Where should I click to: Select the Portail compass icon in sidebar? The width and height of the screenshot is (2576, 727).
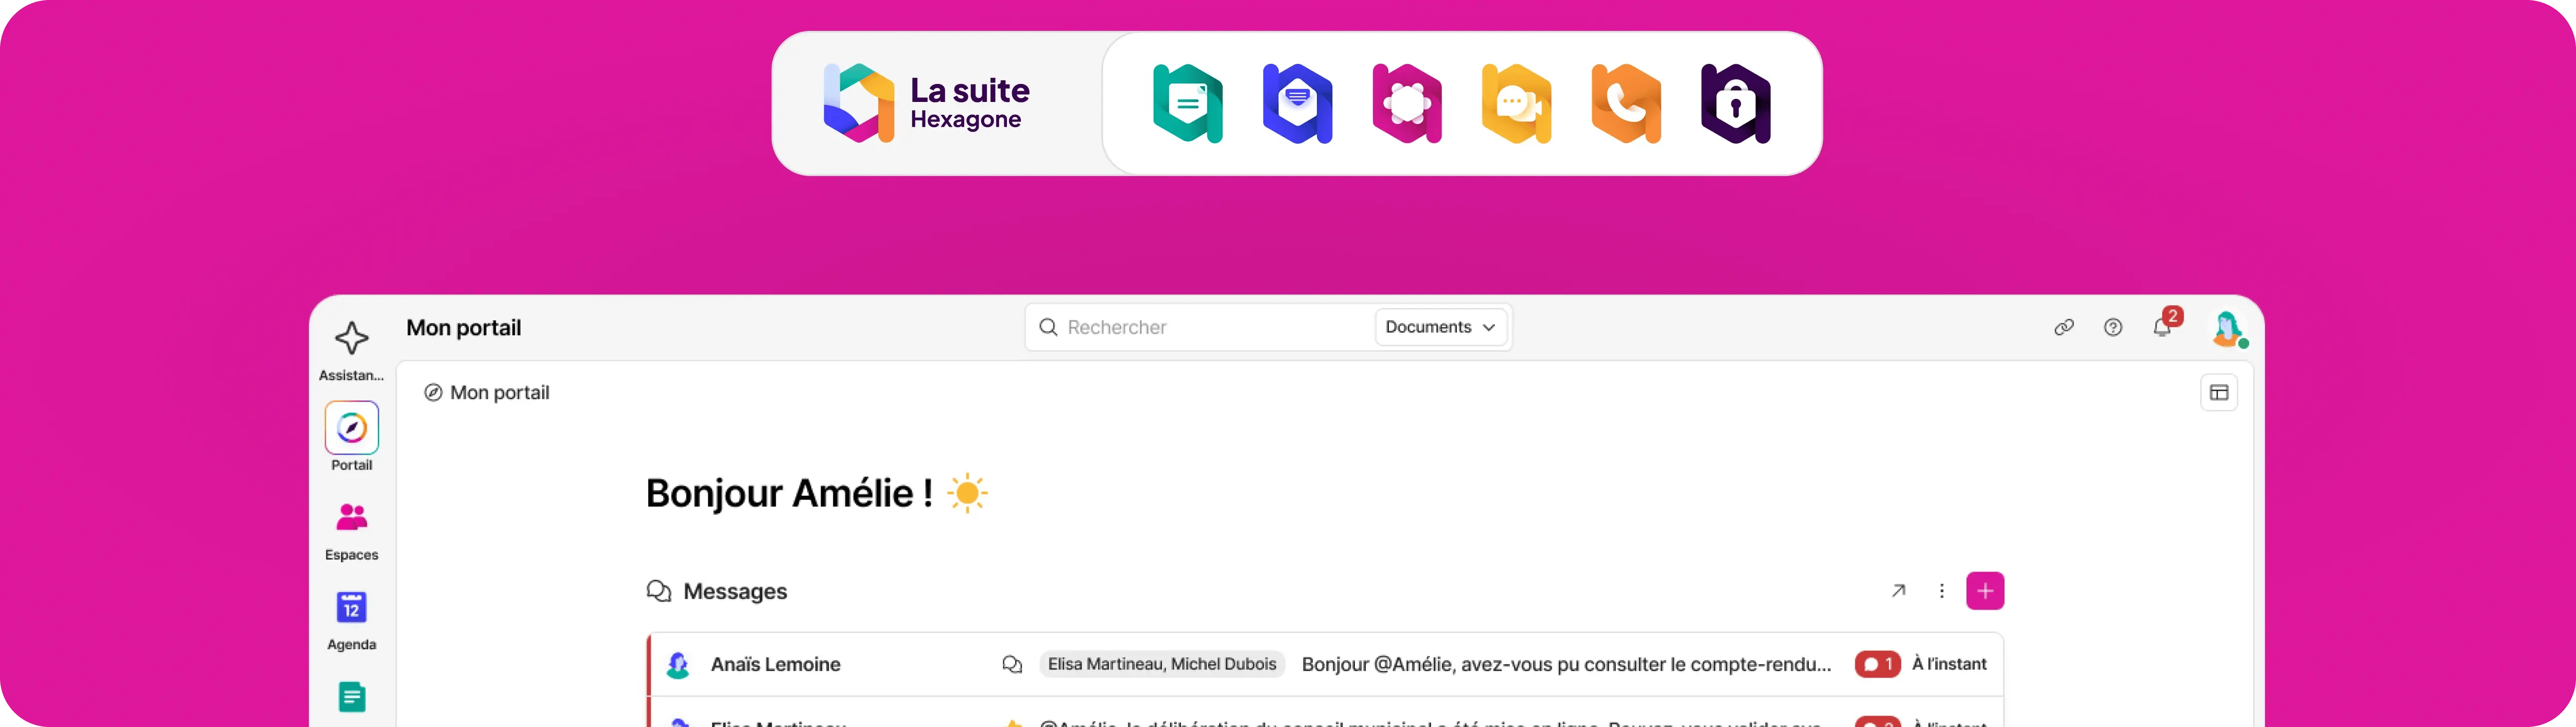351,428
